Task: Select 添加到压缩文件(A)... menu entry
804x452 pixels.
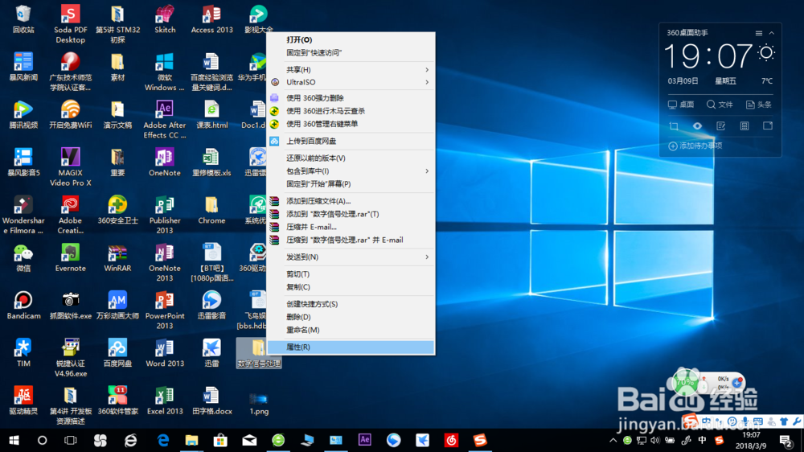Action: [351, 201]
